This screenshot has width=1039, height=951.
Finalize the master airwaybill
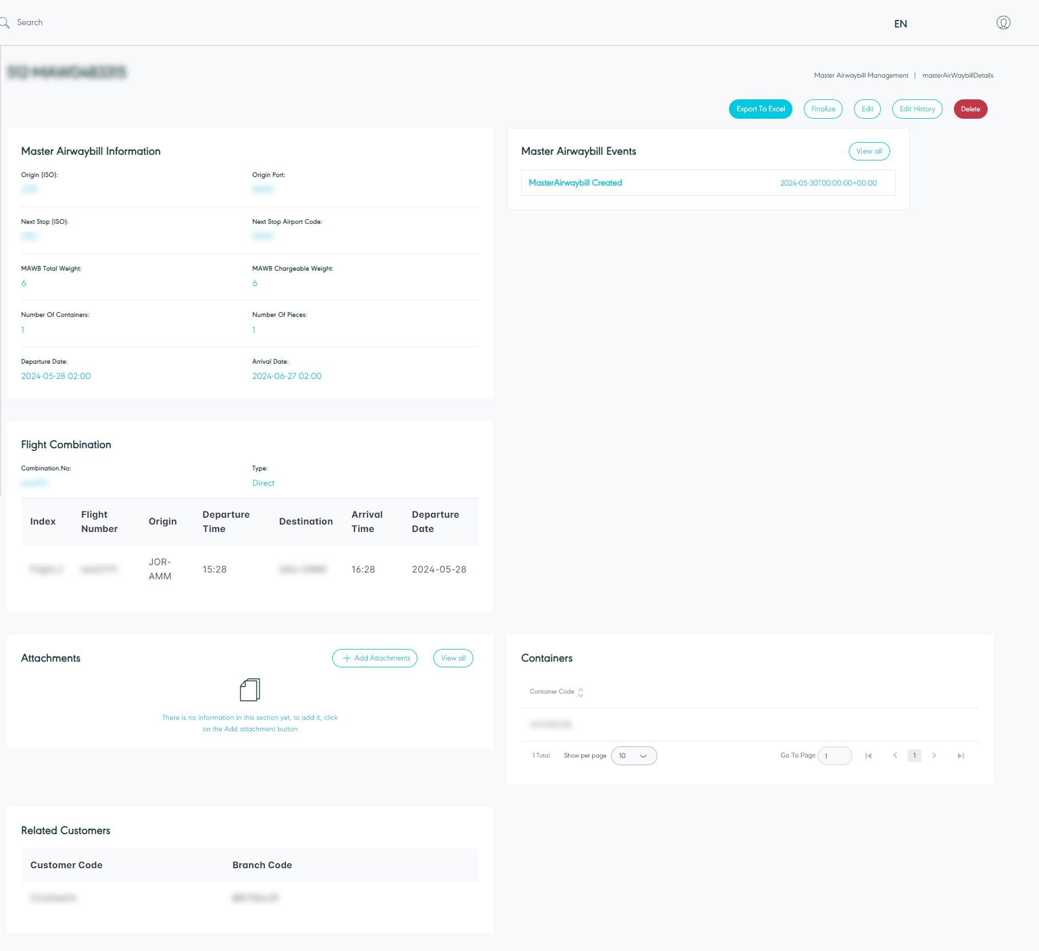(823, 109)
